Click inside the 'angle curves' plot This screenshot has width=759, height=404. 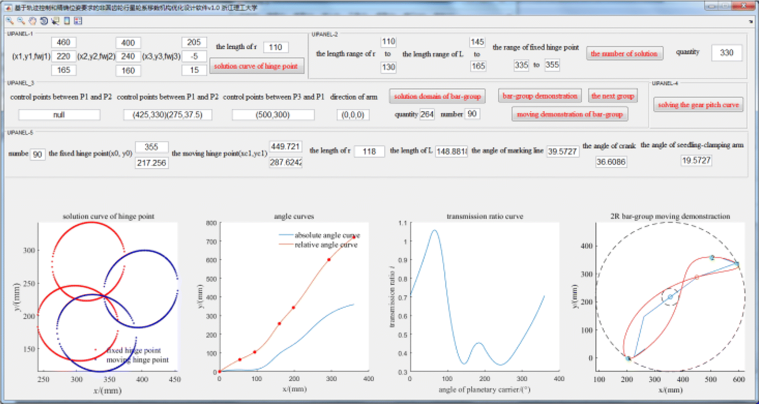click(x=294, y=297)
